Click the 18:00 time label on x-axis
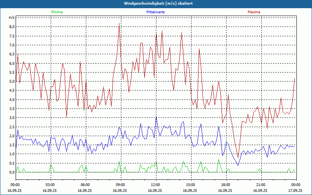Screen dimensions: 312x195 [x=226, y=185]
